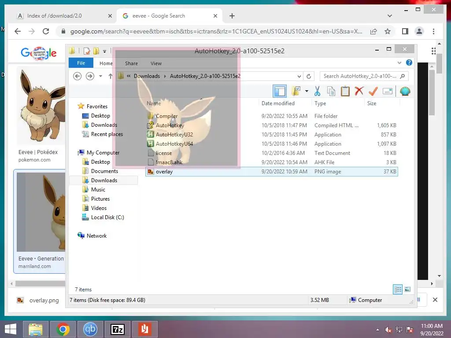
Task: Share this page from Chrome address bar
Action: pyautogui.click(x=373, y=31)
